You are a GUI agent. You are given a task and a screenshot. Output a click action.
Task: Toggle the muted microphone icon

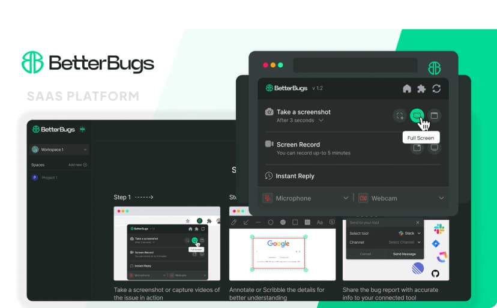point(268,198)
